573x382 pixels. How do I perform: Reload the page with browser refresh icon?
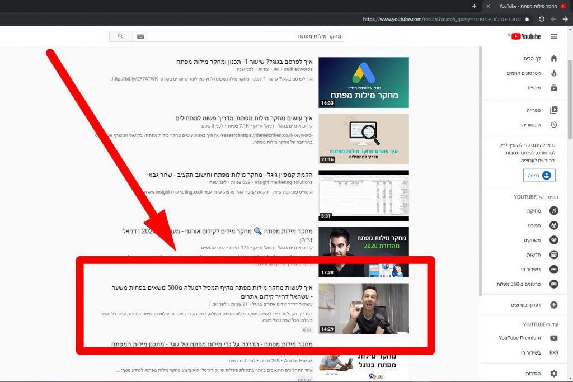[542, 19]
